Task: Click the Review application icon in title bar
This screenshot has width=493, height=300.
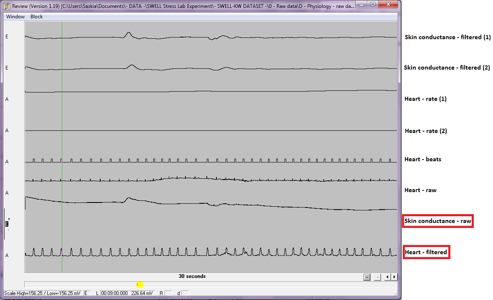Action: [x=7, y=6]
